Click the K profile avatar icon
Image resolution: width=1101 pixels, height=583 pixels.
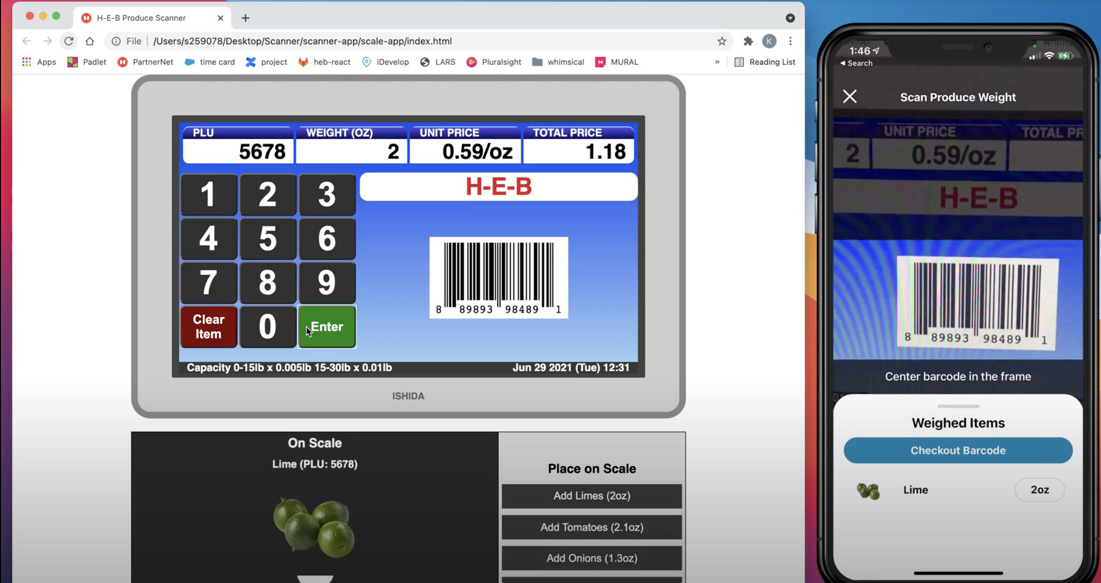point(769,41)
